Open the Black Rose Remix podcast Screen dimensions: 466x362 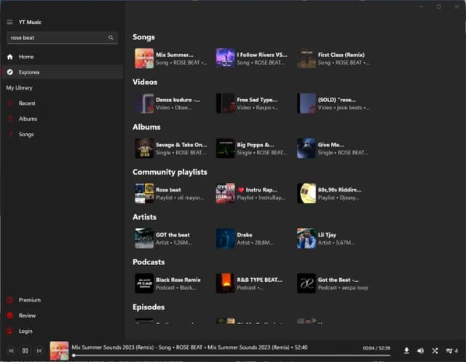171,283
